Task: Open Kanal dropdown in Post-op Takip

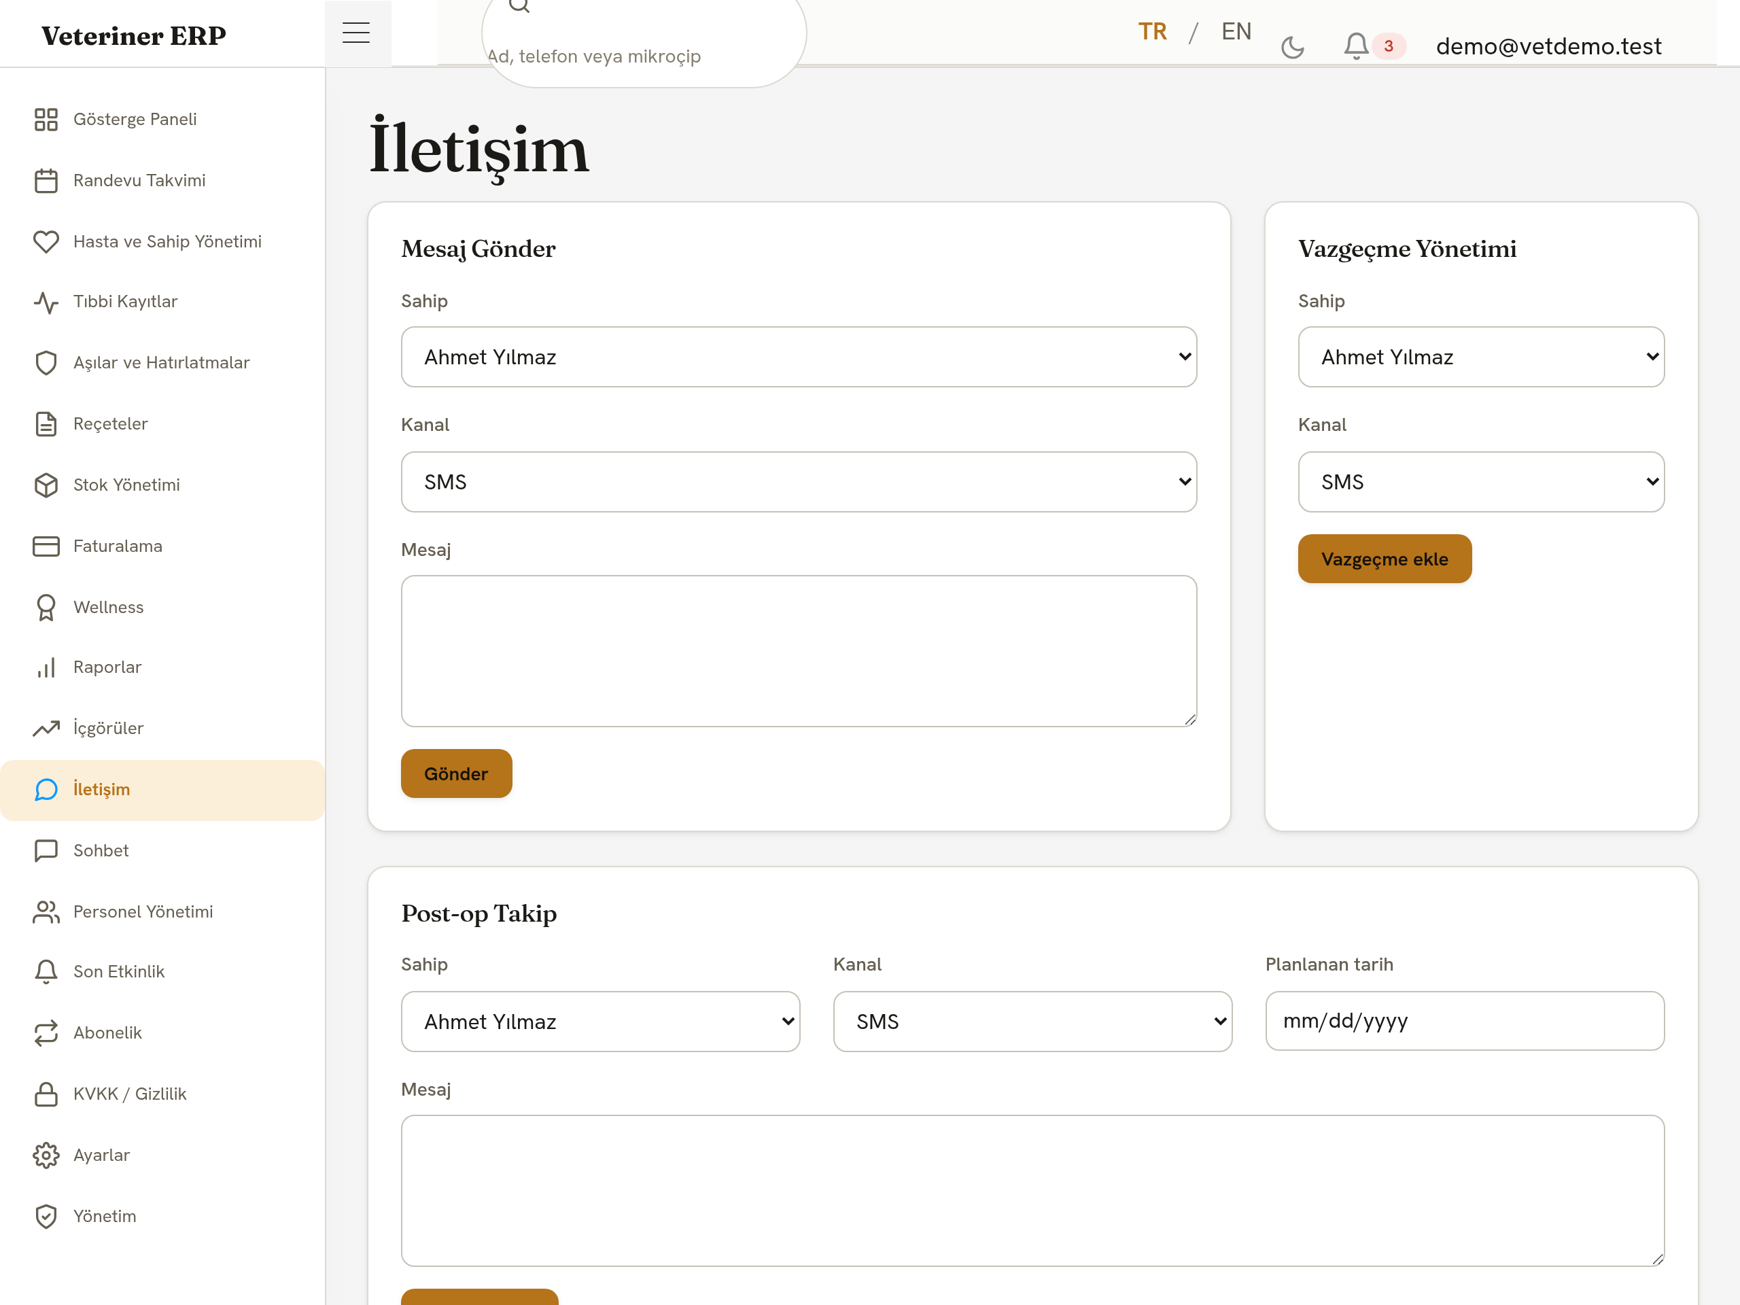Action: pos(1033,1021)
